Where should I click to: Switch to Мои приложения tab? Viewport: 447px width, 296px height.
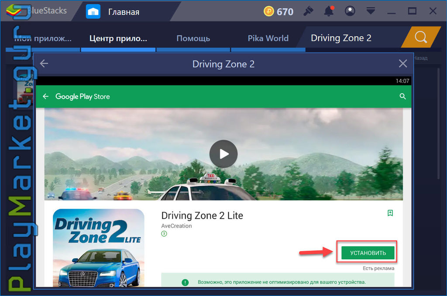click(43, 38)
